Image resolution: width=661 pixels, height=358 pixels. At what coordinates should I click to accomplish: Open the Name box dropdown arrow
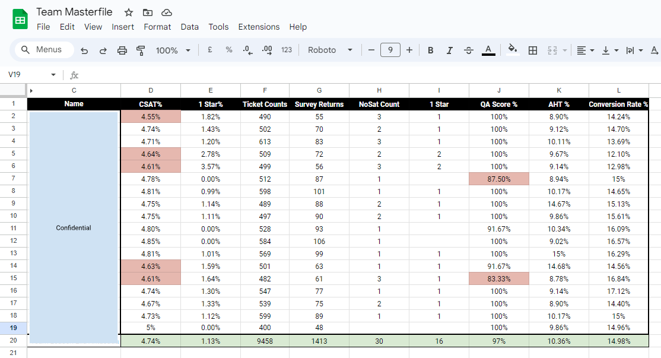pyautogui.click(x=53, y=75)
